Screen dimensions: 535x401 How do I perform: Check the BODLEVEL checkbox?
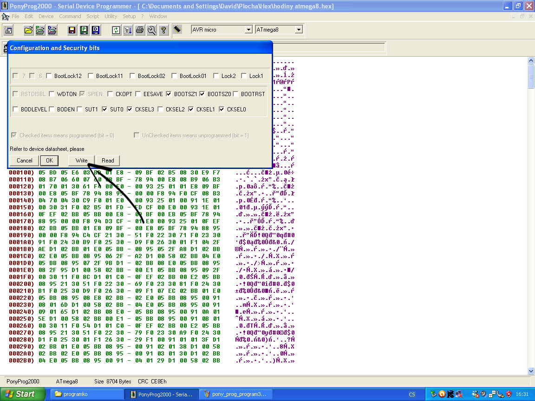click(x=15, y=109)
